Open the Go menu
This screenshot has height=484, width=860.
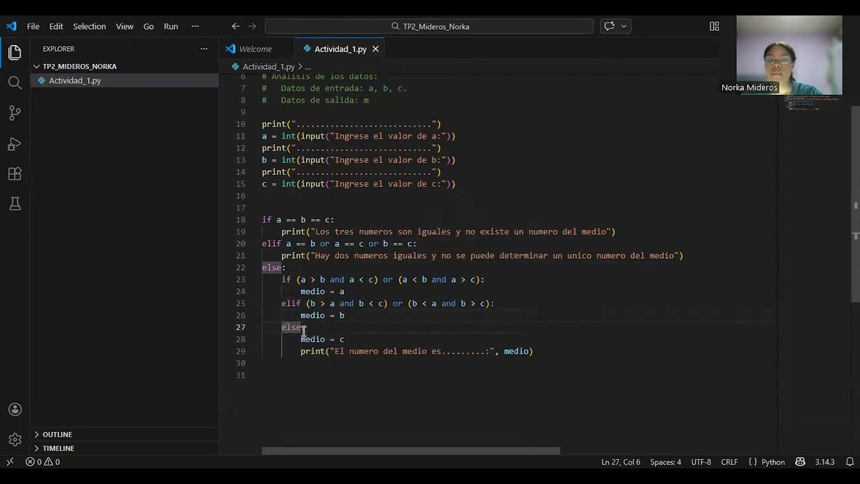pos(148,26)
